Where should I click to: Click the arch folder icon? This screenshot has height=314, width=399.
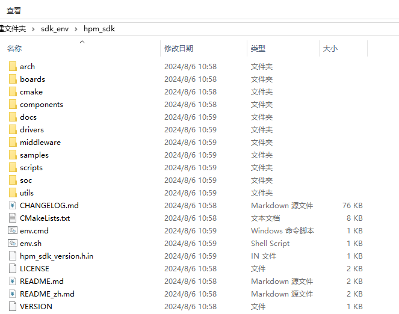[x=13, y=66]
